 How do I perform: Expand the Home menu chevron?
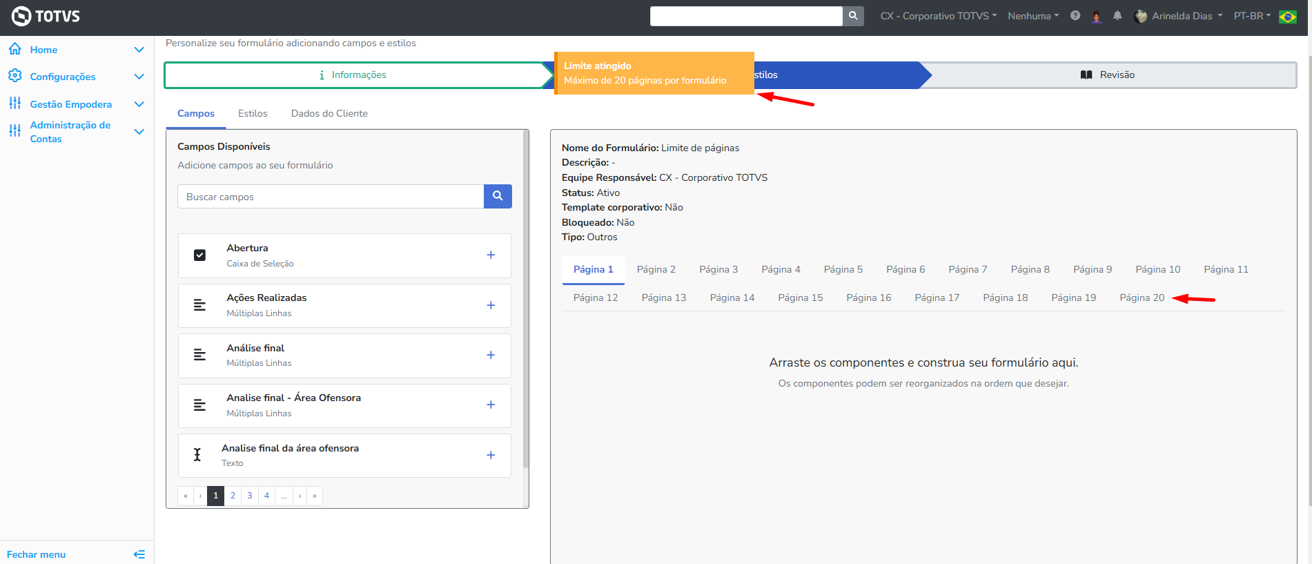tap(139, 50)
